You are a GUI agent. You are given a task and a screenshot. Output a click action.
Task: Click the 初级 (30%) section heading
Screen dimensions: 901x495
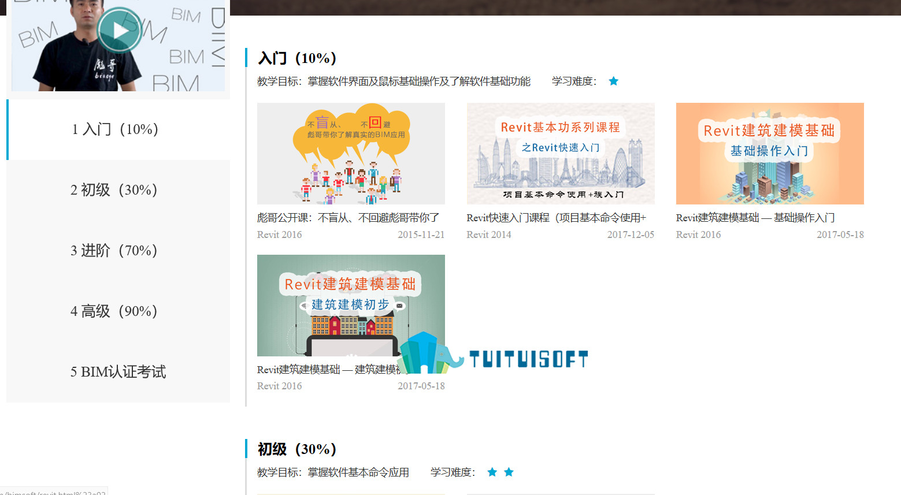click(297, 449)
